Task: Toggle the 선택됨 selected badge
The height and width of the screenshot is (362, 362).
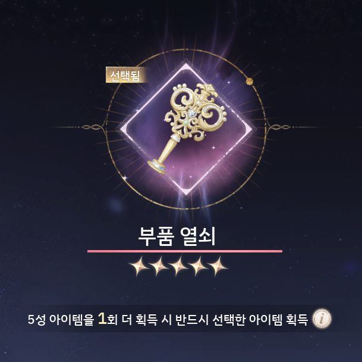Action: 125,75
